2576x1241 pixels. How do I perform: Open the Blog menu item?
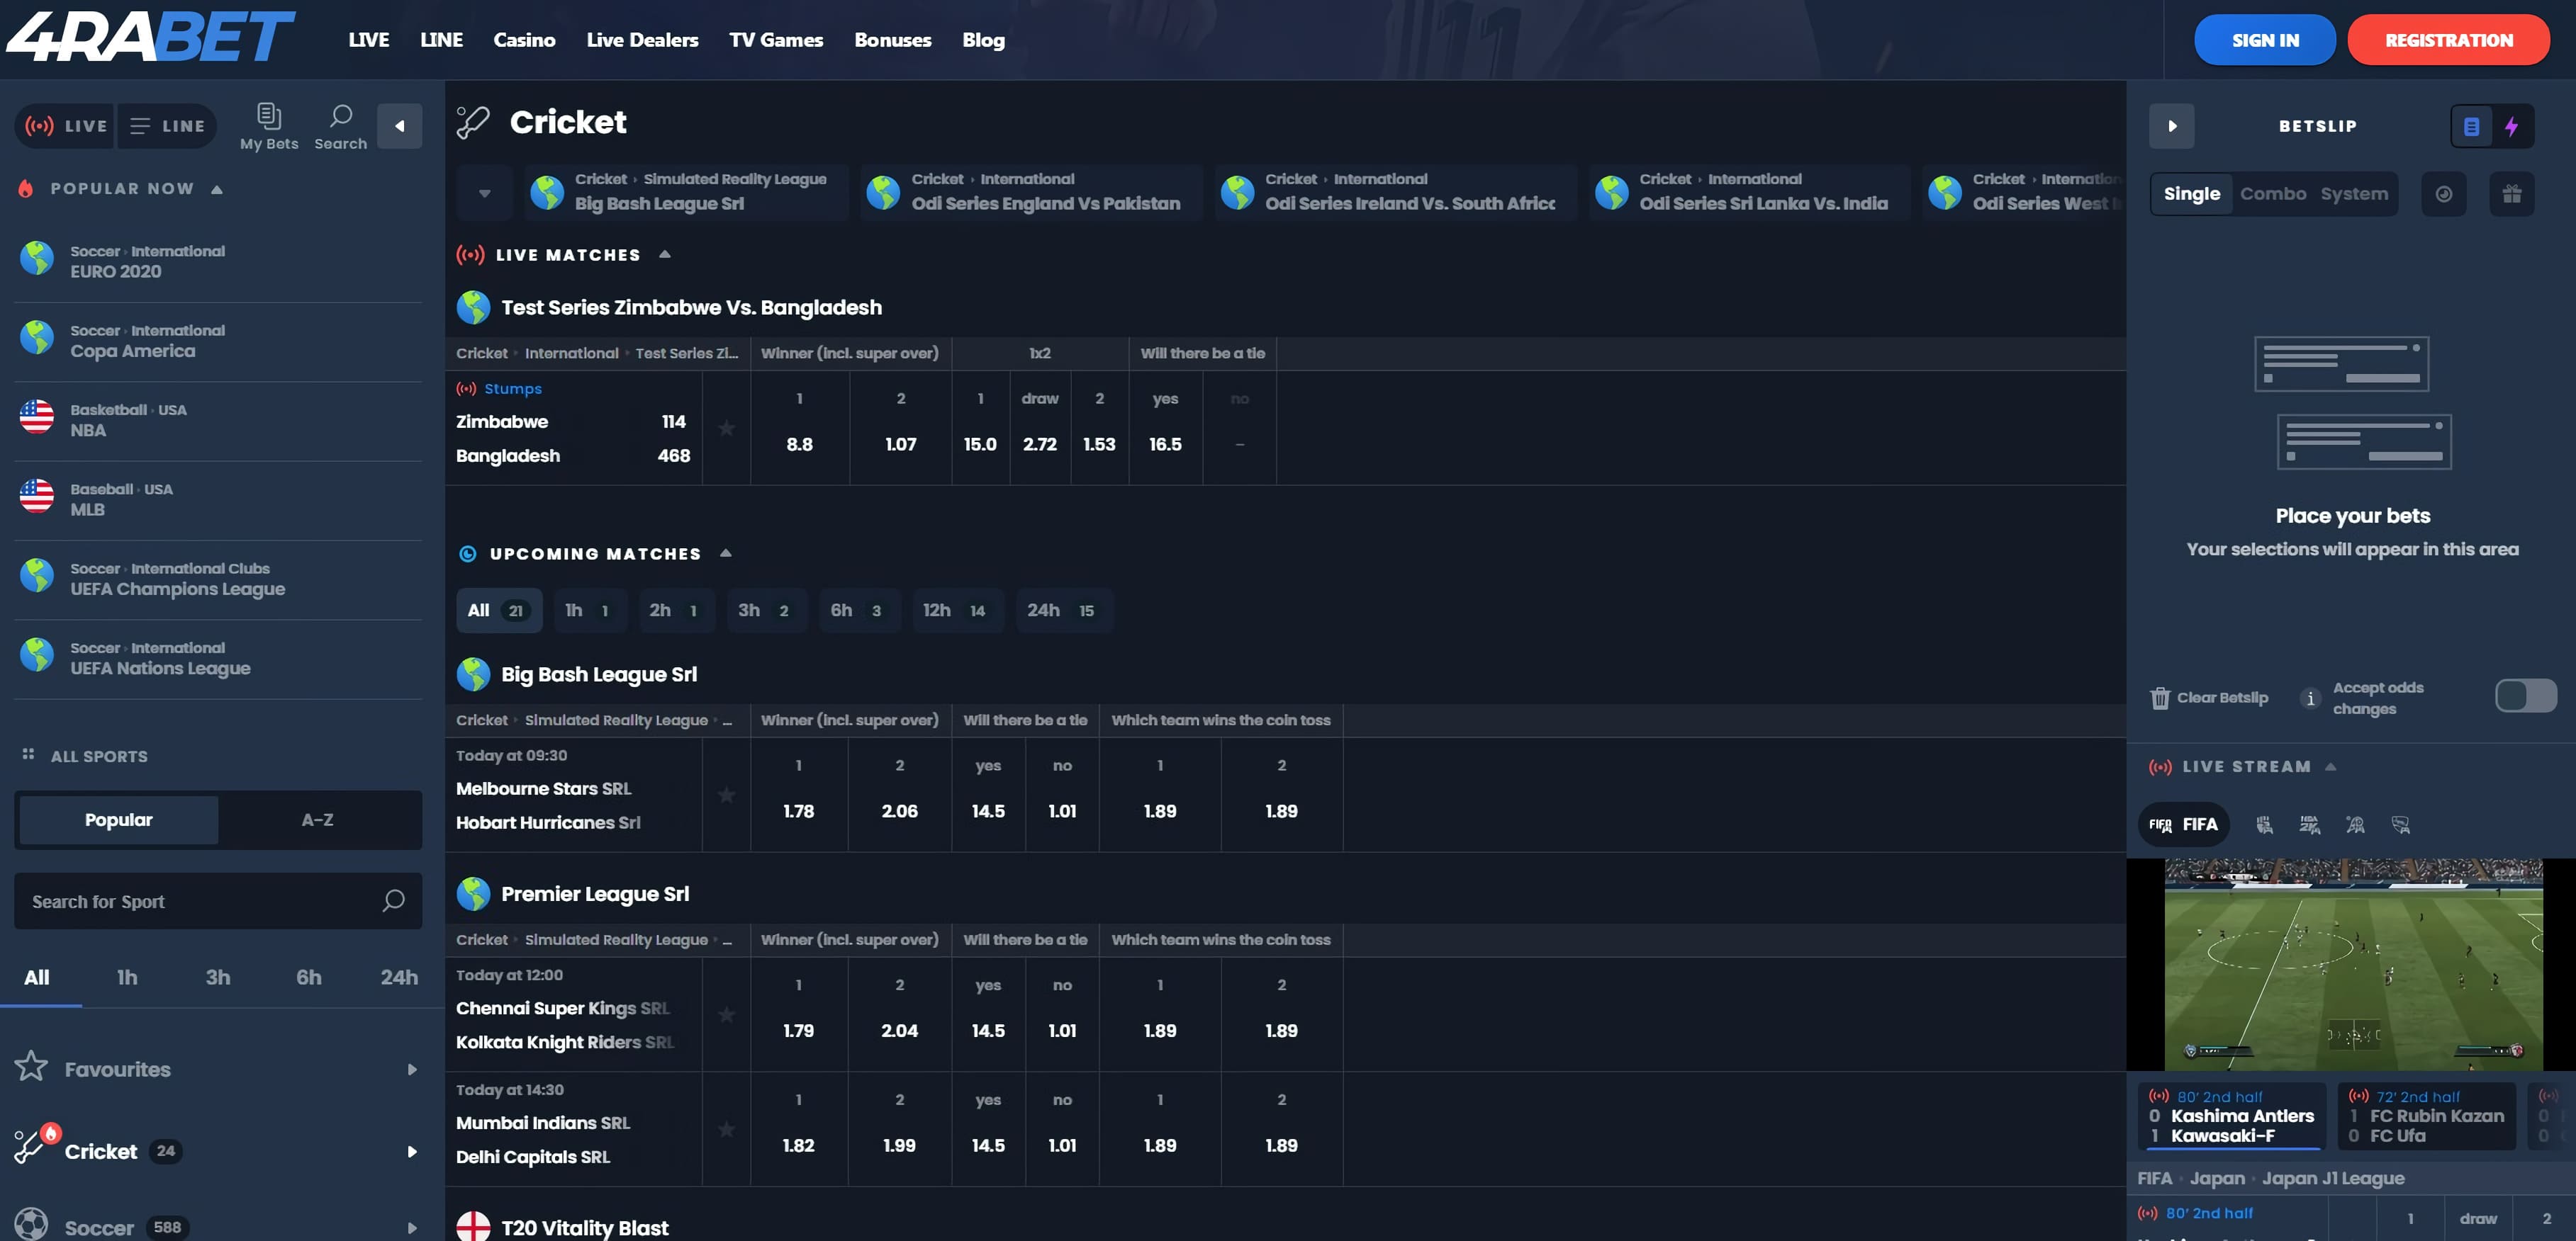click(x=983, y=40)
